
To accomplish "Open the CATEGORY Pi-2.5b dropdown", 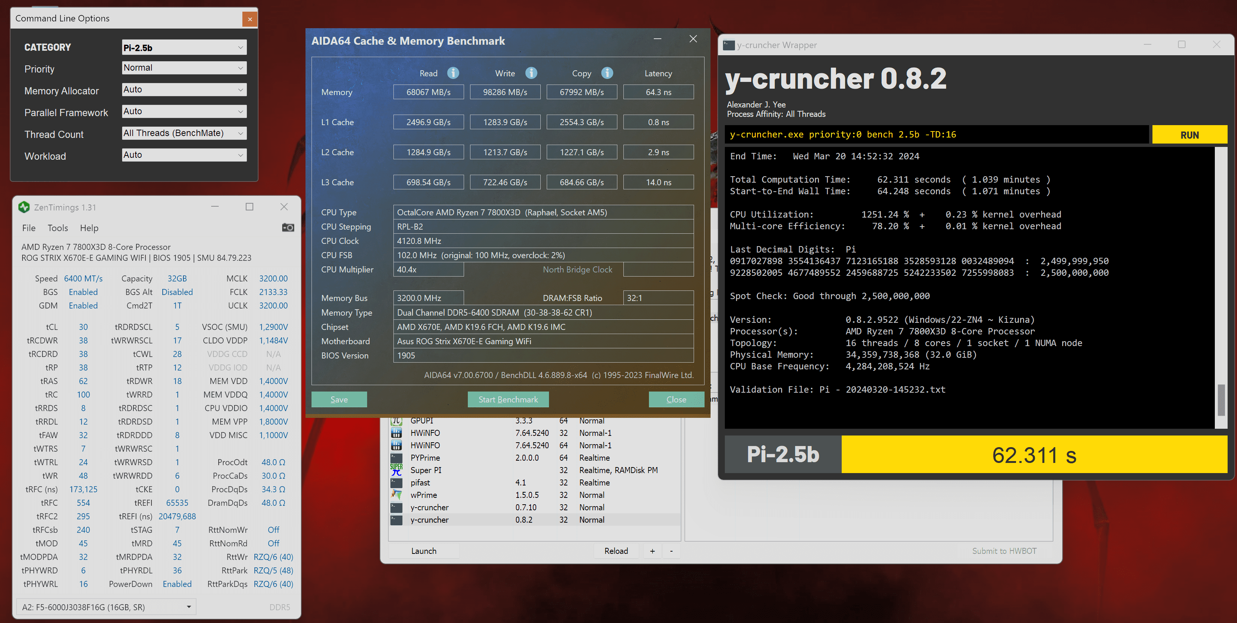I will click(x=184, y=48).
